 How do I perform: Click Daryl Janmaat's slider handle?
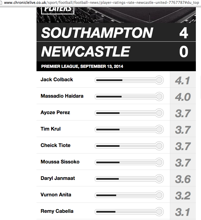pos(159,179)
